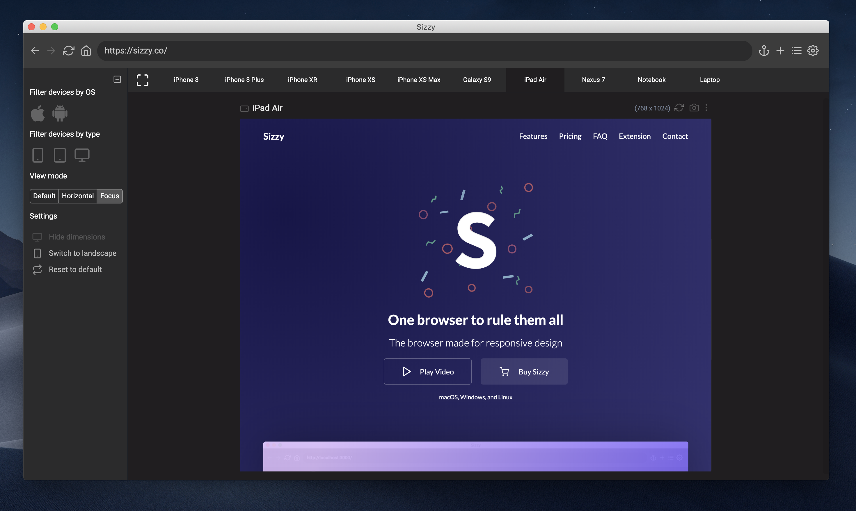Filter devices by tablet type

(x=60, y=155)
